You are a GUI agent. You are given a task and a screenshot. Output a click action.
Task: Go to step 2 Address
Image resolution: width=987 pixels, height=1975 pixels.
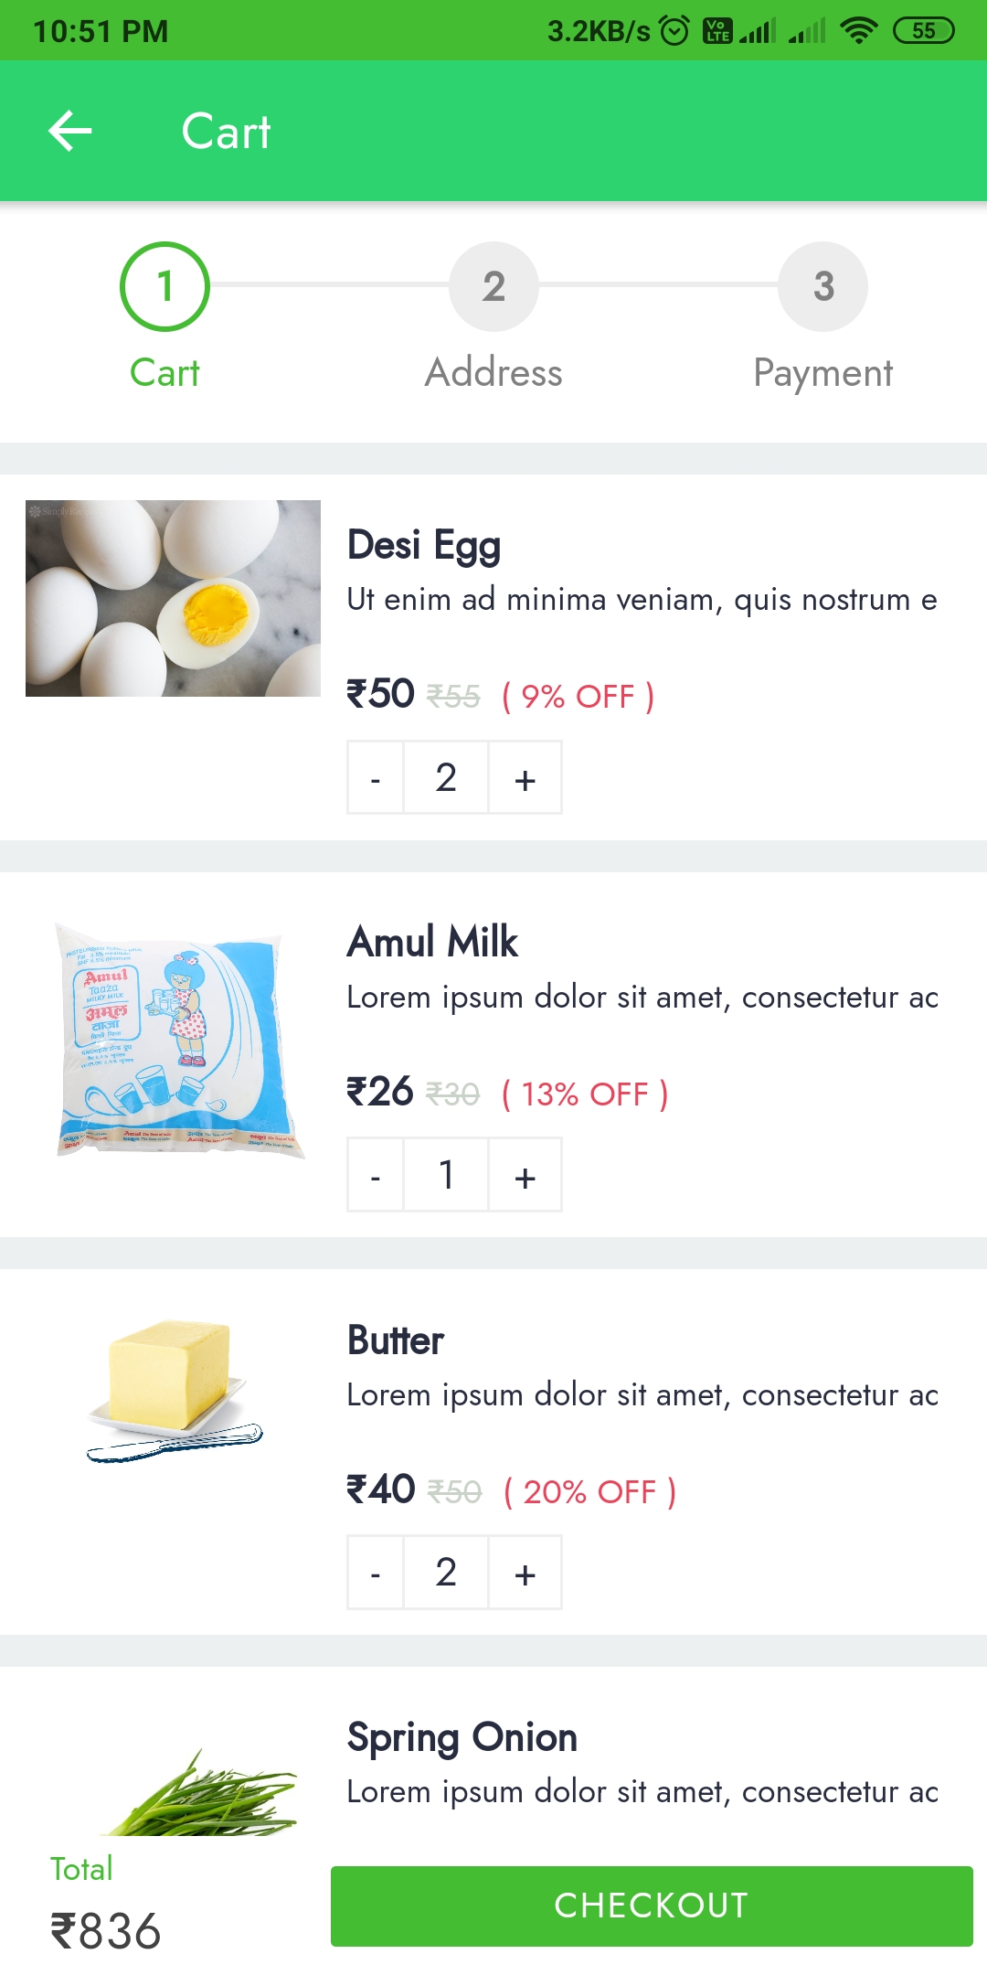point(493,286)
